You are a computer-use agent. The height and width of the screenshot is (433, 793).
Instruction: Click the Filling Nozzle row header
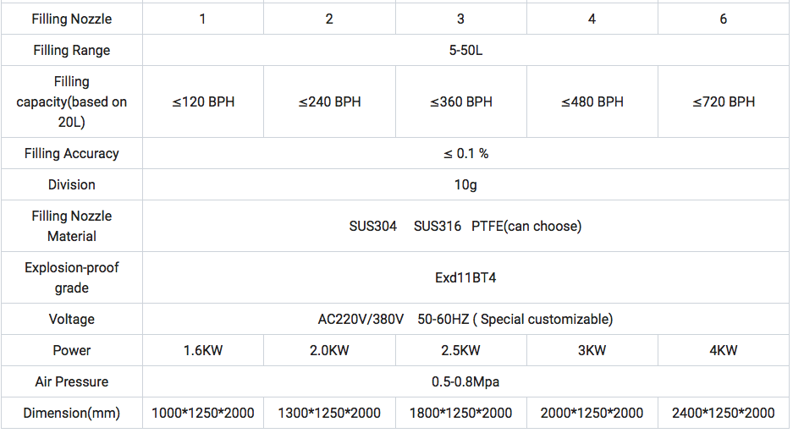[72, 19]
